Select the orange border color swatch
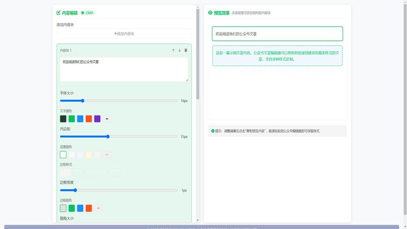This screenshot has height=229, width=407. 89,208
